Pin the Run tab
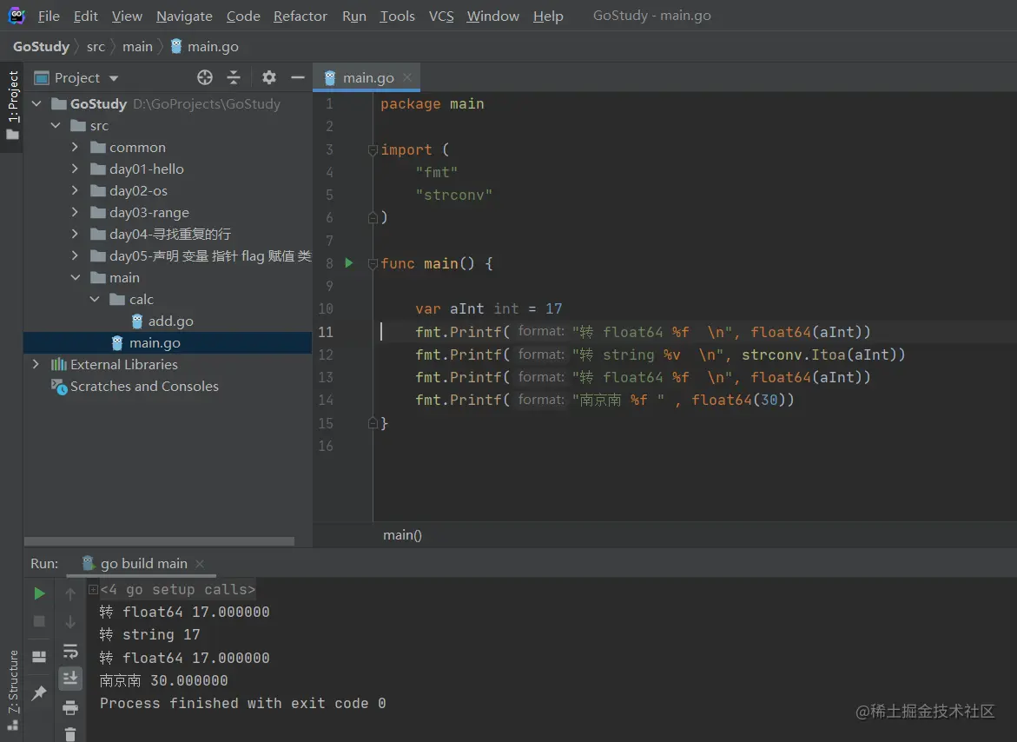1017x742 pixels. tap(39, 692)
